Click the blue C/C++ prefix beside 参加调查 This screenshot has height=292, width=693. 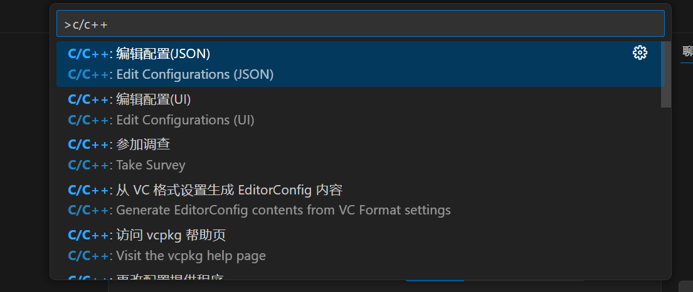coord(88,144)
